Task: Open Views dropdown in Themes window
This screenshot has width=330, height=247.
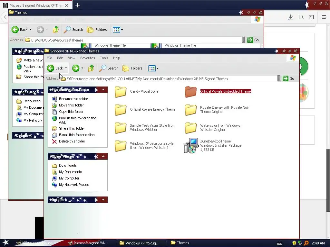Action: click(x=122, y=30)
